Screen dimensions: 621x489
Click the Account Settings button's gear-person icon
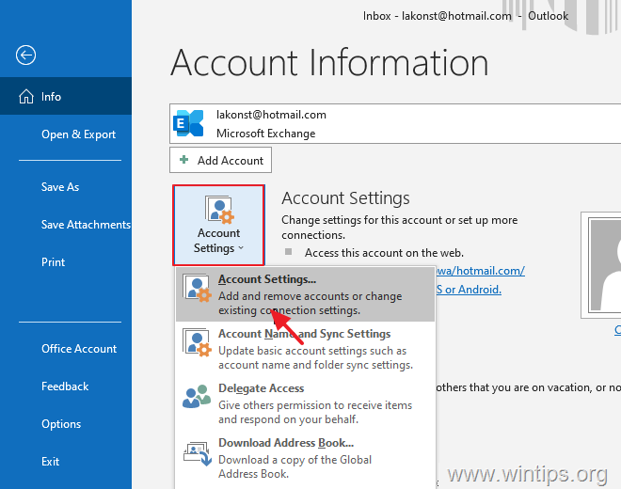[x=219, y=210]
